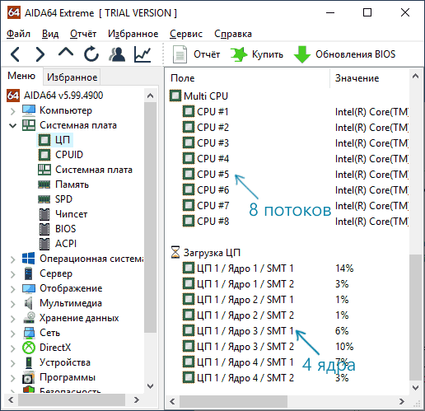Click the Загрузка ЦП hourglass icon

(175, 252)
